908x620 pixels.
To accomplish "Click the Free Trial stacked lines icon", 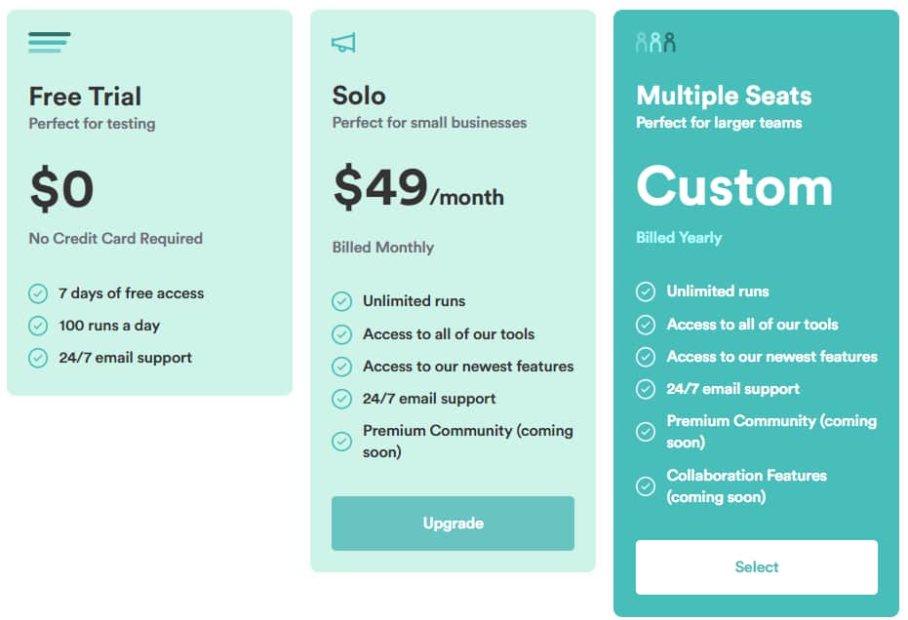I will (x=49, y=42).
